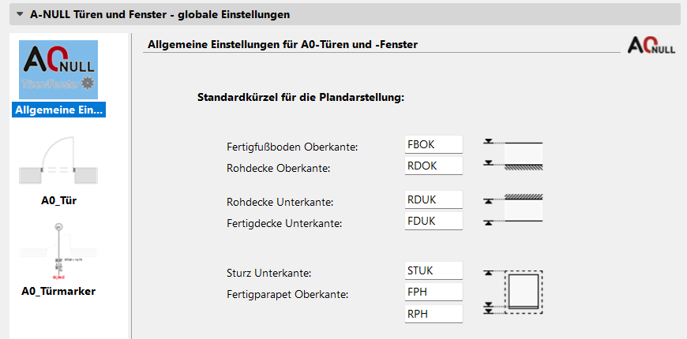Edit the RPH abbreviation field
Image resolution: width=687 pixels, height=339 pixels.
[x=434, y=314]
